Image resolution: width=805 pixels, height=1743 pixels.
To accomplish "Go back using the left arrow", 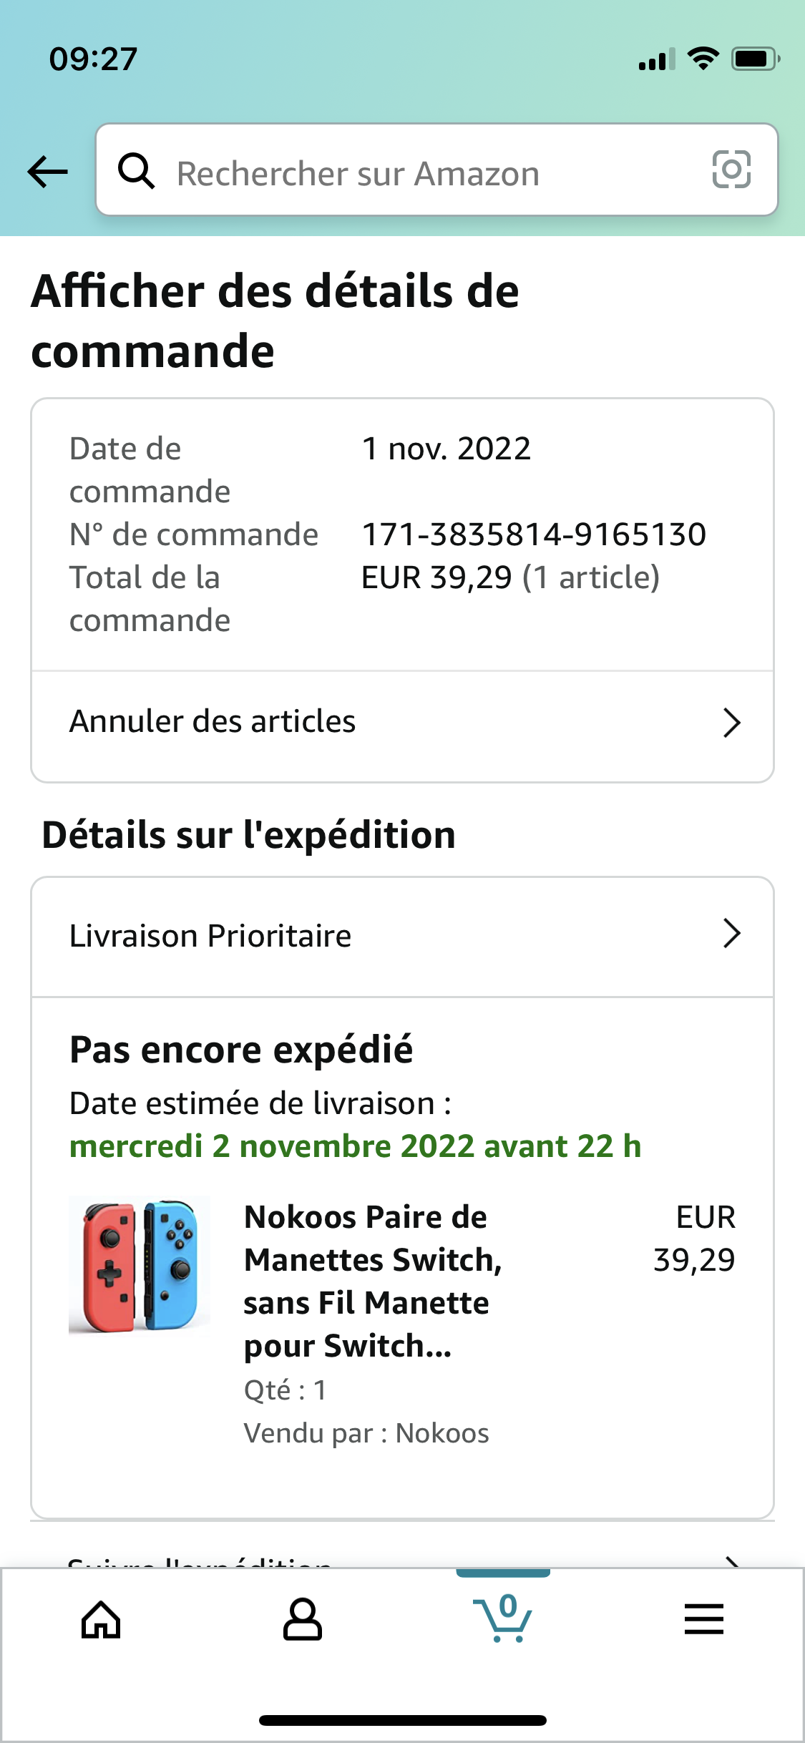I will (48, 172).
